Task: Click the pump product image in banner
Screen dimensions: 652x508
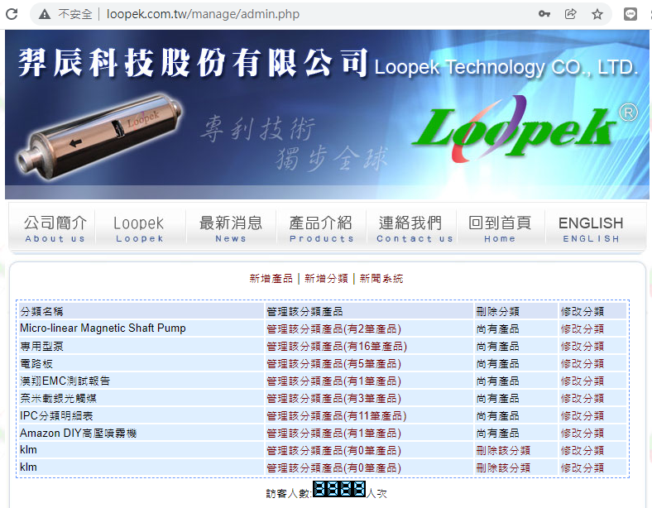Action: pyautogui.click(x=100, y=136)
